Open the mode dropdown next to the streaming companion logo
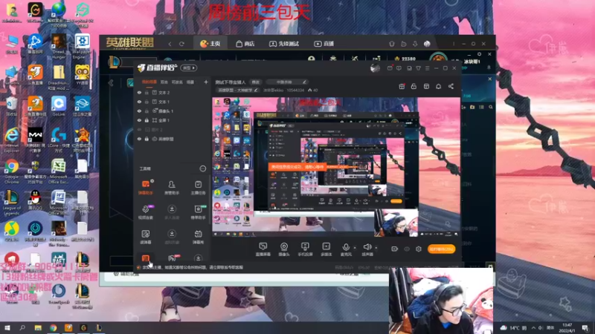The width and height of the screenshot is (595, 334). click(x=189, y=68)
